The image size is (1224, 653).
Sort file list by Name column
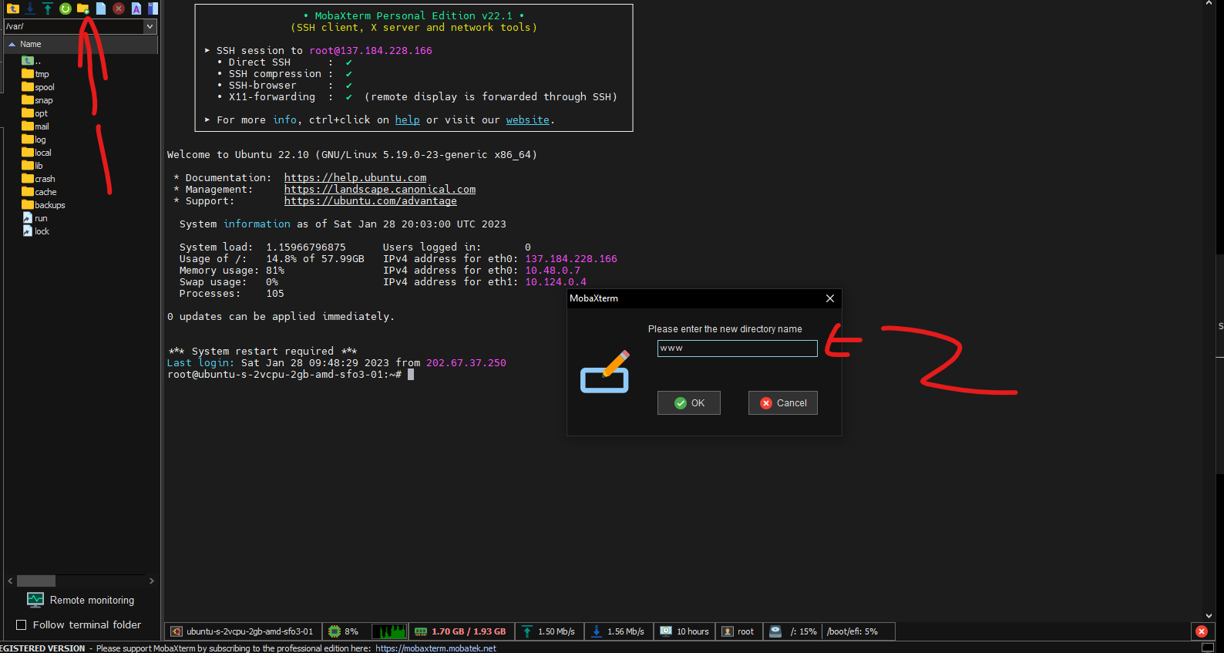point(31,44)
